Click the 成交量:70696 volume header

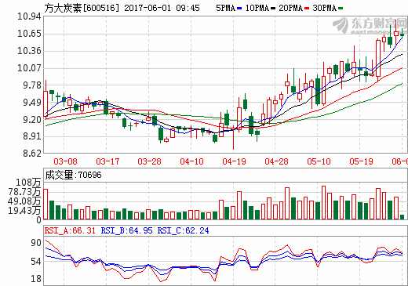[73, 175]
